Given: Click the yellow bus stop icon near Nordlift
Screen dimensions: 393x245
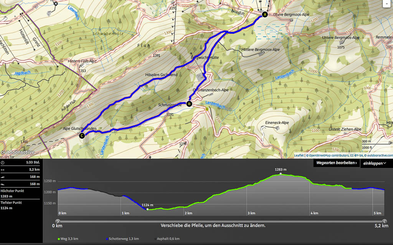Looking at the screenshot, I should (251, 10).
